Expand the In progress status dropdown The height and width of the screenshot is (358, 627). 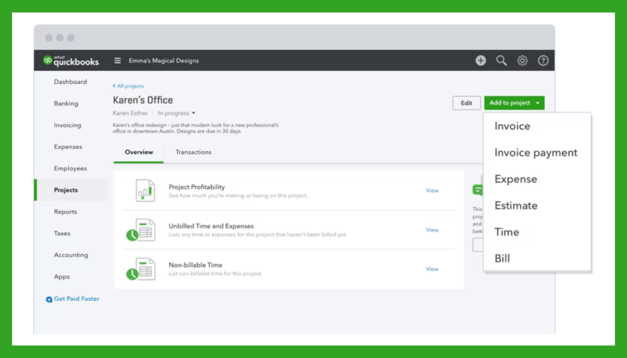(x=177, y=113)
